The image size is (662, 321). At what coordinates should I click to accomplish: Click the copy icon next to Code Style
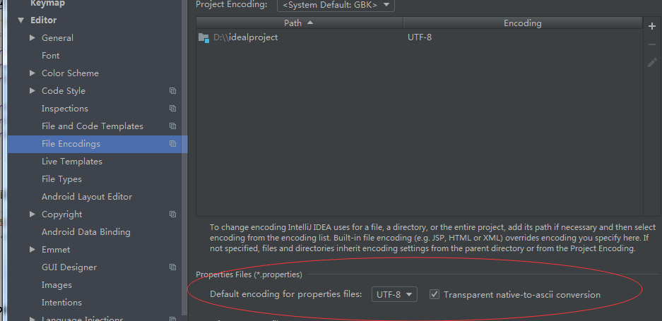point(172,91)
